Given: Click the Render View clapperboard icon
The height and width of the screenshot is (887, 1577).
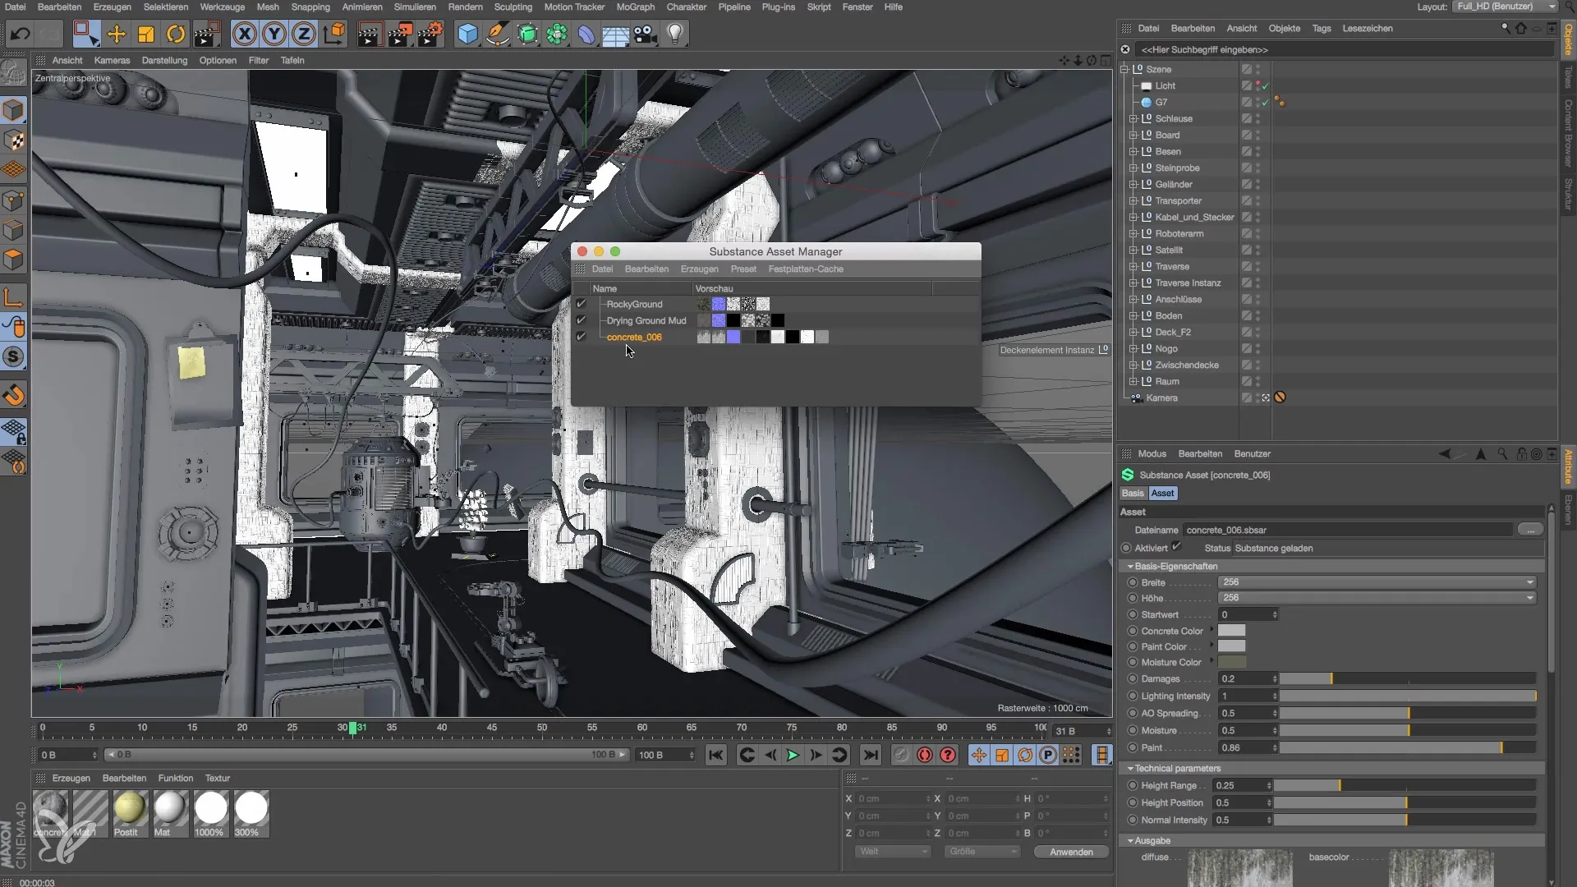Looking at the screenshot, I should tap(370, 34).
